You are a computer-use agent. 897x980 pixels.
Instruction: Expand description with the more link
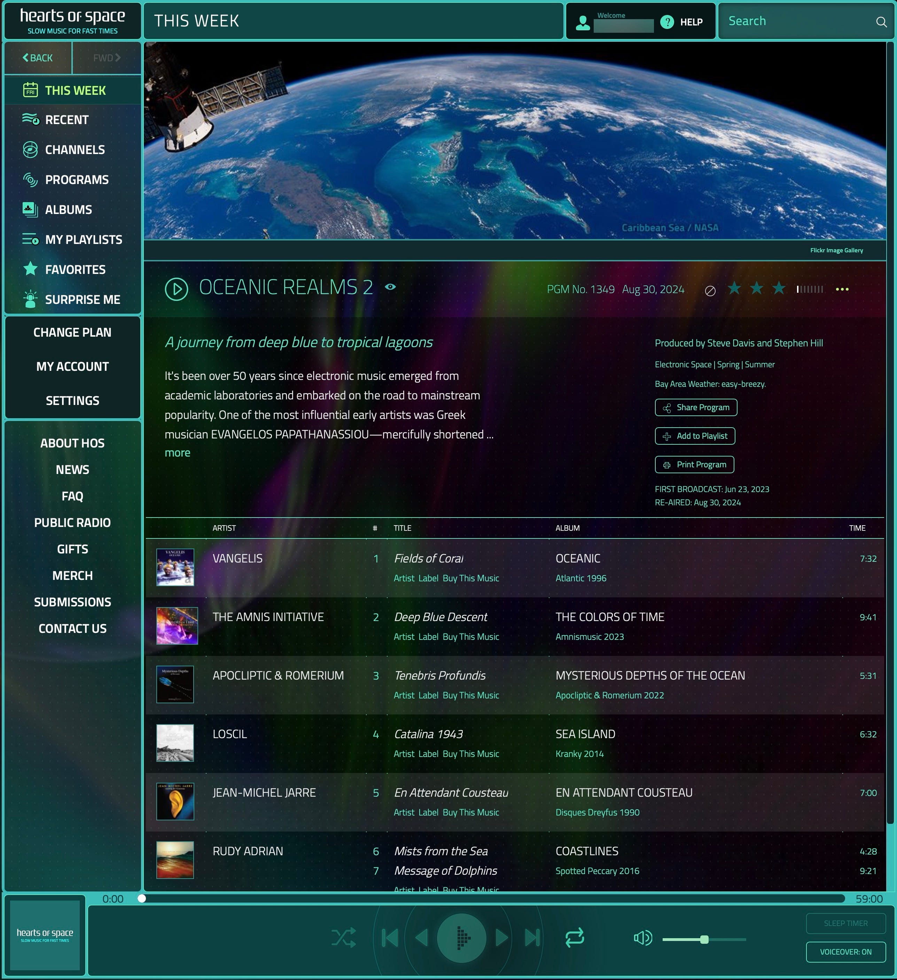(177, 453)
